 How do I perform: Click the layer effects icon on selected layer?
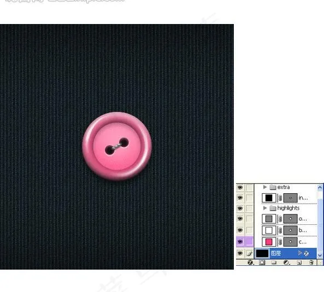(306, 253)
